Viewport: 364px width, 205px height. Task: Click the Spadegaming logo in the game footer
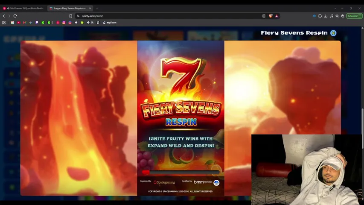(x=164, y=182)
